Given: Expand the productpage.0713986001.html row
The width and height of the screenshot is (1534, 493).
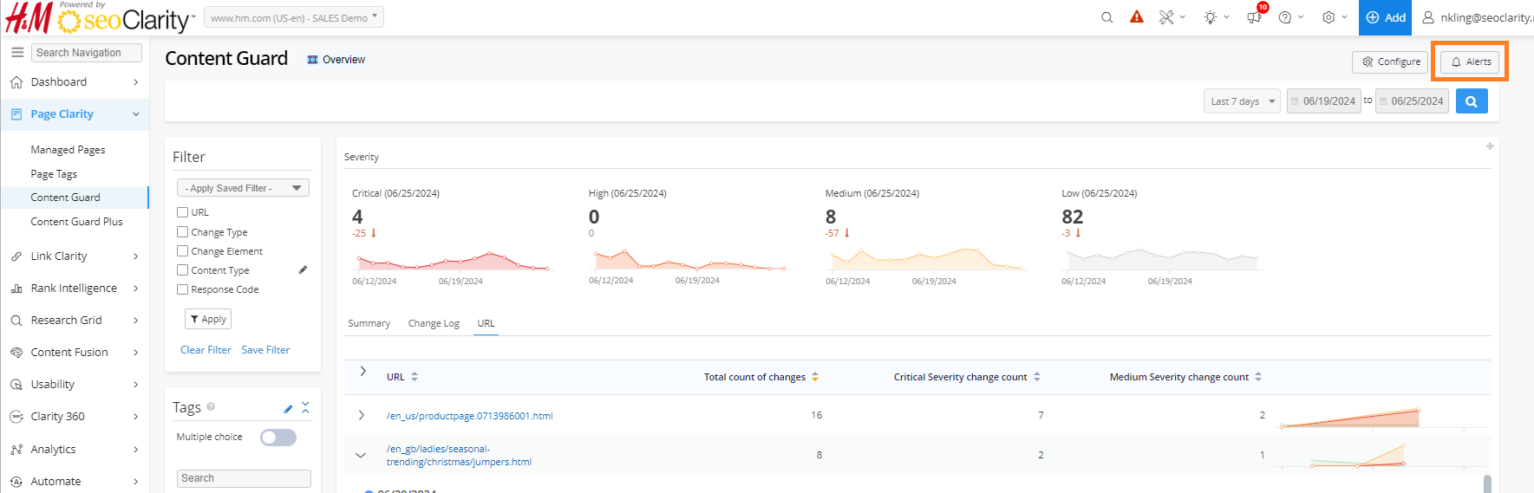Looking at the screenshot, I should 362,416.
